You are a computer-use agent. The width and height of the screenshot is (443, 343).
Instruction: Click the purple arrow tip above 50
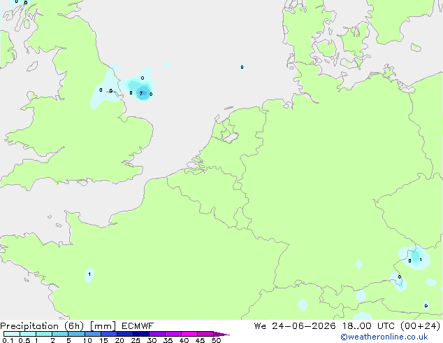pos(221,334)
